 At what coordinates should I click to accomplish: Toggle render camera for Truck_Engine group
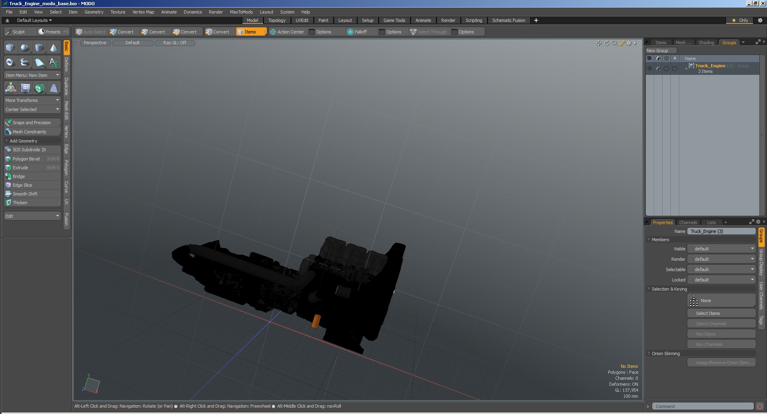658,68
